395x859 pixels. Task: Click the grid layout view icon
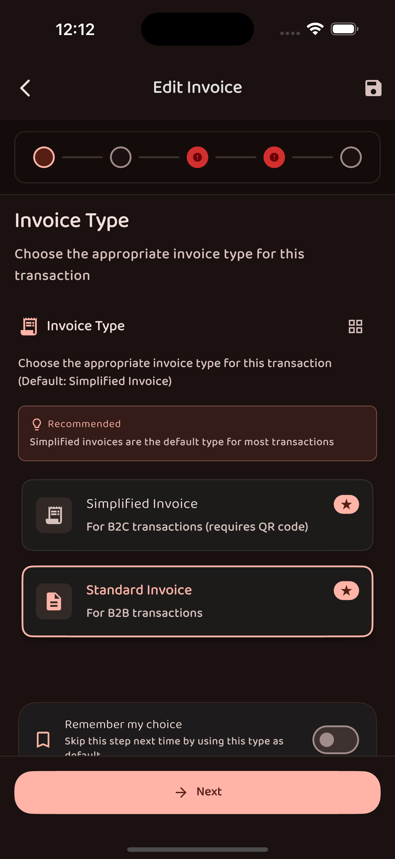click(355, 326)
